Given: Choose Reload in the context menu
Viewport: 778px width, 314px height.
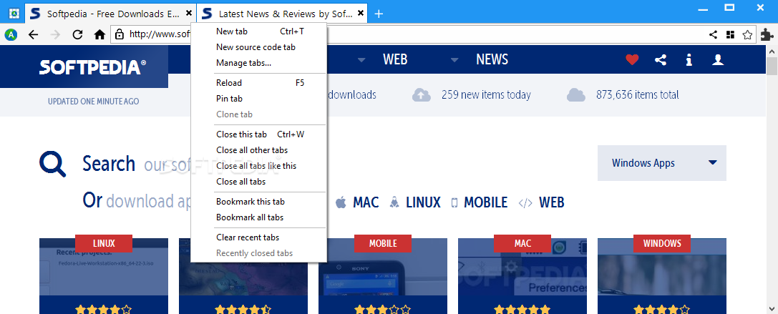Looking at the screenshot, I should coord(258,83).
